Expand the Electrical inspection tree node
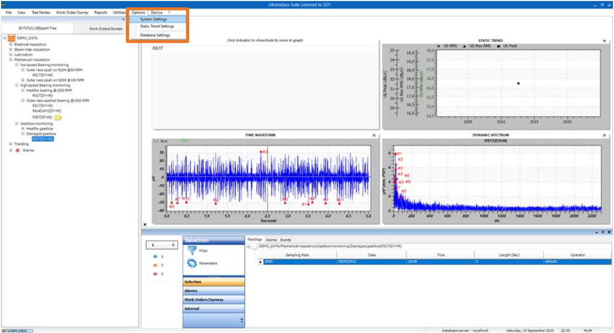 click(x=11, y=45)
